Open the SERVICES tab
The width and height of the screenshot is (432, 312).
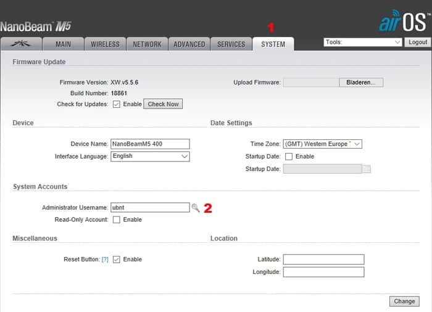tap(231, 44)
